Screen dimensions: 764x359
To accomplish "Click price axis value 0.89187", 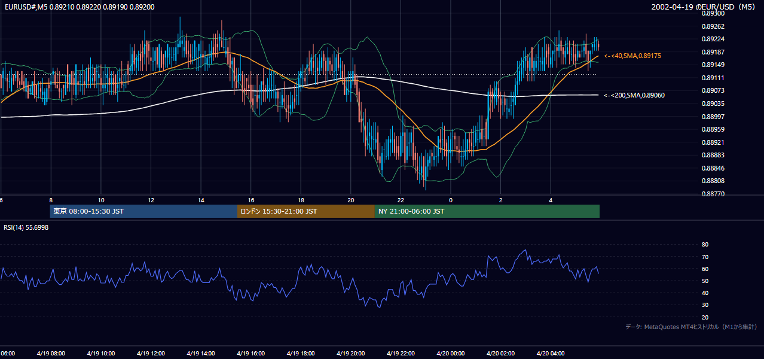I will coord(712,52).
